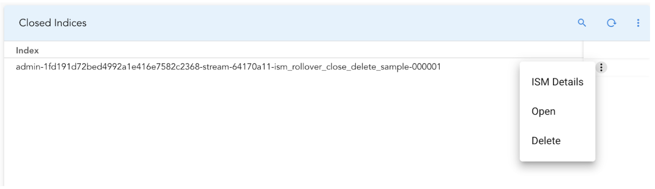Click the index name ending in sample-000001

tap(228, 67)
